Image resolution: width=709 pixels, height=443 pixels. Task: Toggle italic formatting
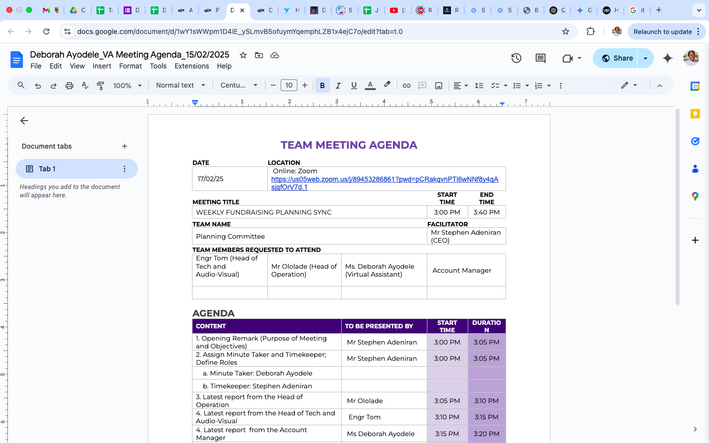click(x=338, y=86)
